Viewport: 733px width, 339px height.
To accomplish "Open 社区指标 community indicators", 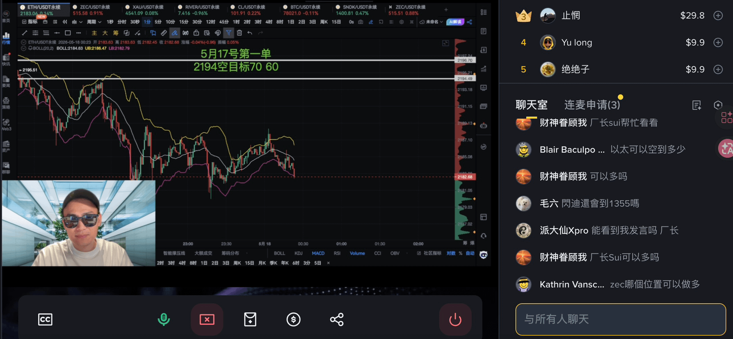I will [429, 253].
